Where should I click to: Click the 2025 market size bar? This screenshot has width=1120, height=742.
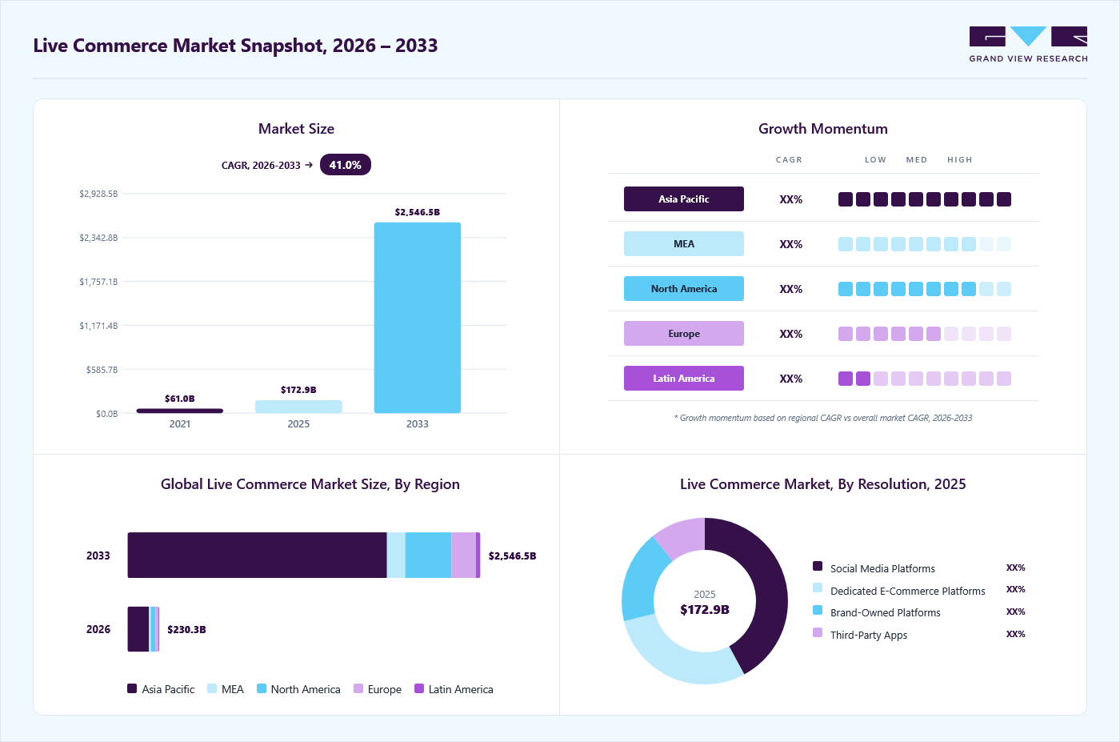[x=298, y=407]
